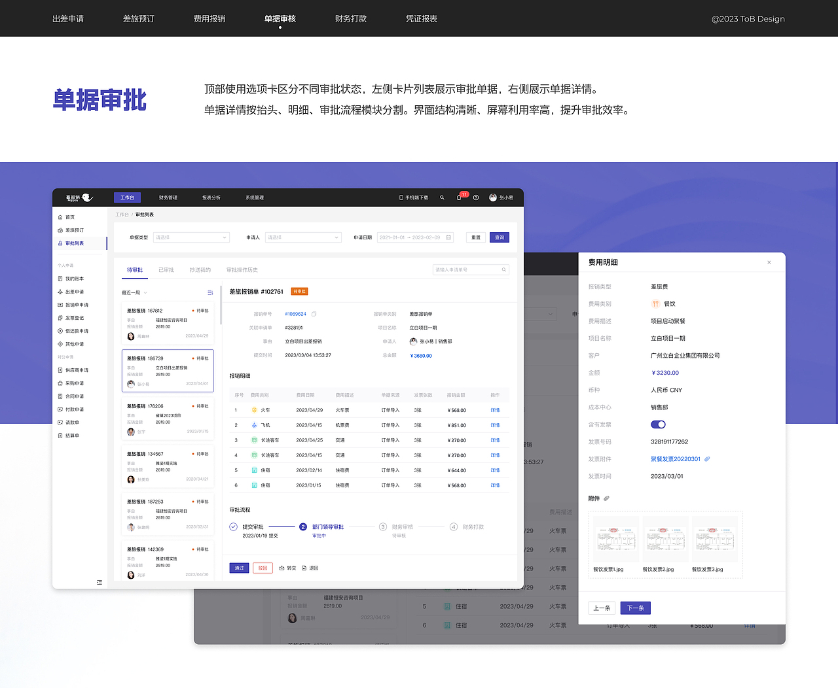Screen dimensions: 838x688
Task: Click the paperclip icon next to 聚餐发票20220301
Action: (x=707, y=459)
